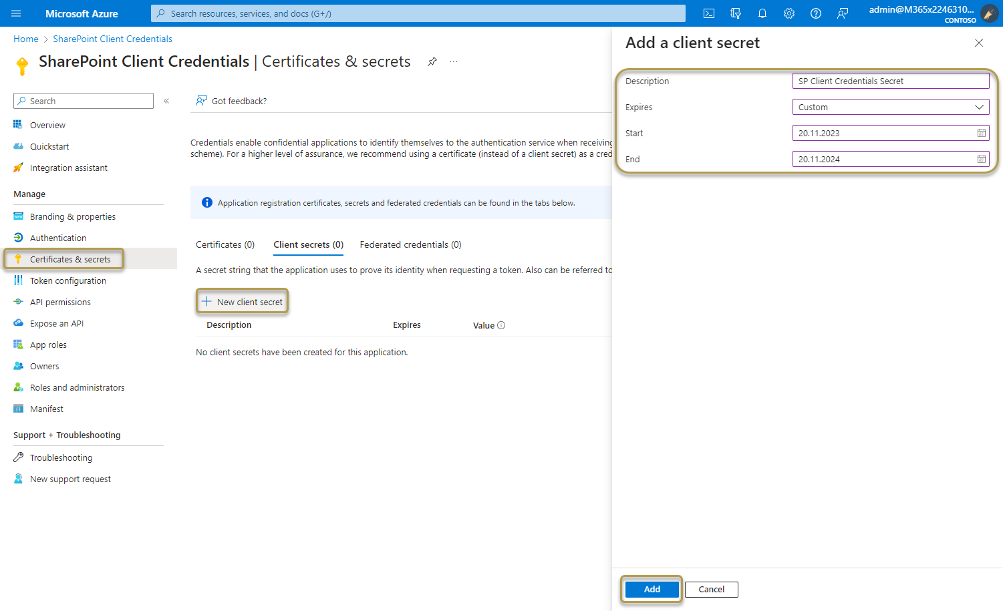Open the Federated credentials tab
The width and height of the screenshot is (1003, 611).
(410, 244)
